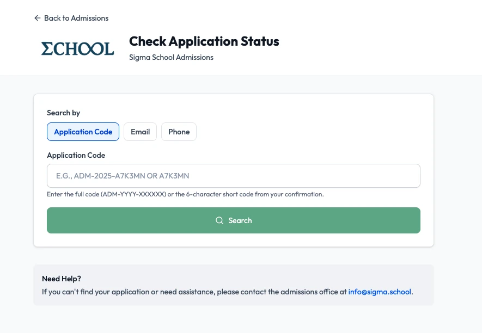Click the helper text about ADM-YYYY-XXXXXX code
Image resolution: width=482 pixels, height=333 pixels.
tap(185, 194)
